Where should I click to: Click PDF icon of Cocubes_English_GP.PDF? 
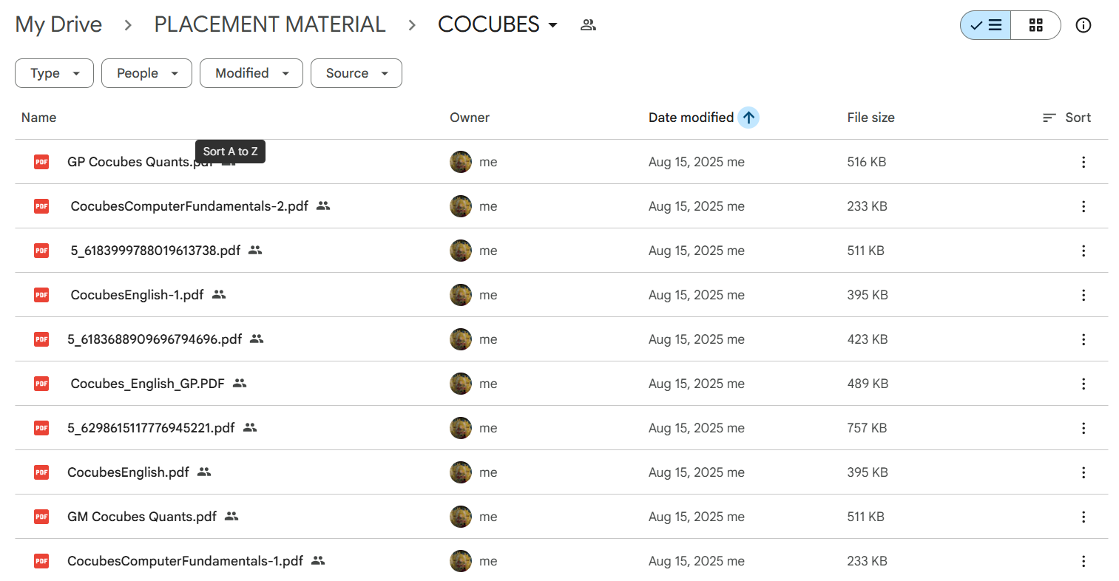tap(41, 384)
